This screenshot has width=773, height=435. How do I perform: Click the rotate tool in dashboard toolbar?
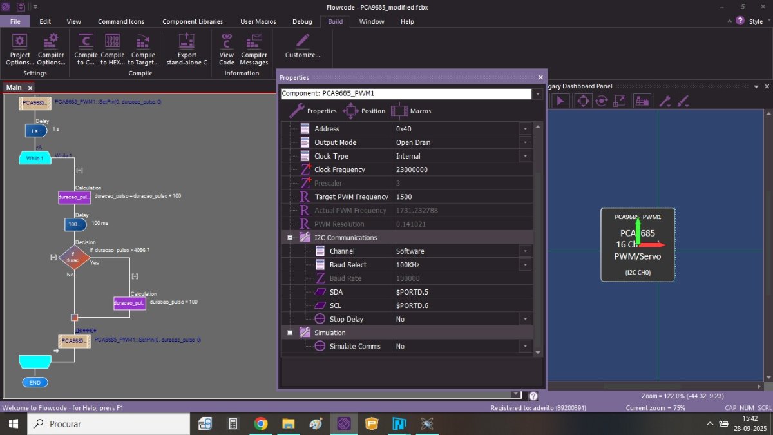pos(602,101)
